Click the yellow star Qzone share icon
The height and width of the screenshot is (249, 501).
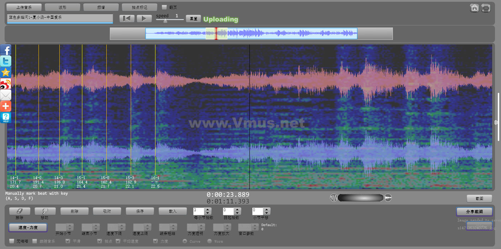[x=6, y=72]
